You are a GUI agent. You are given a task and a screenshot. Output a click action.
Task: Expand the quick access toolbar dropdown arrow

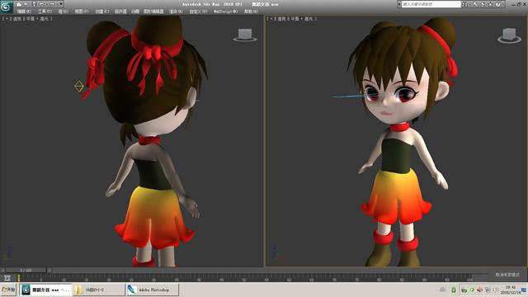[x=60, y=4]
